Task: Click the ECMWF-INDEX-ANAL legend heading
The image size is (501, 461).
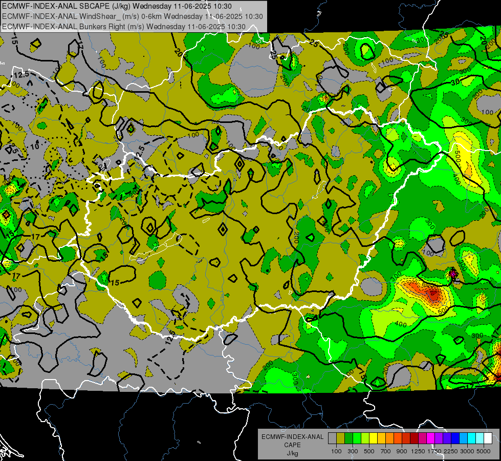Action: (x=292, y=437)
